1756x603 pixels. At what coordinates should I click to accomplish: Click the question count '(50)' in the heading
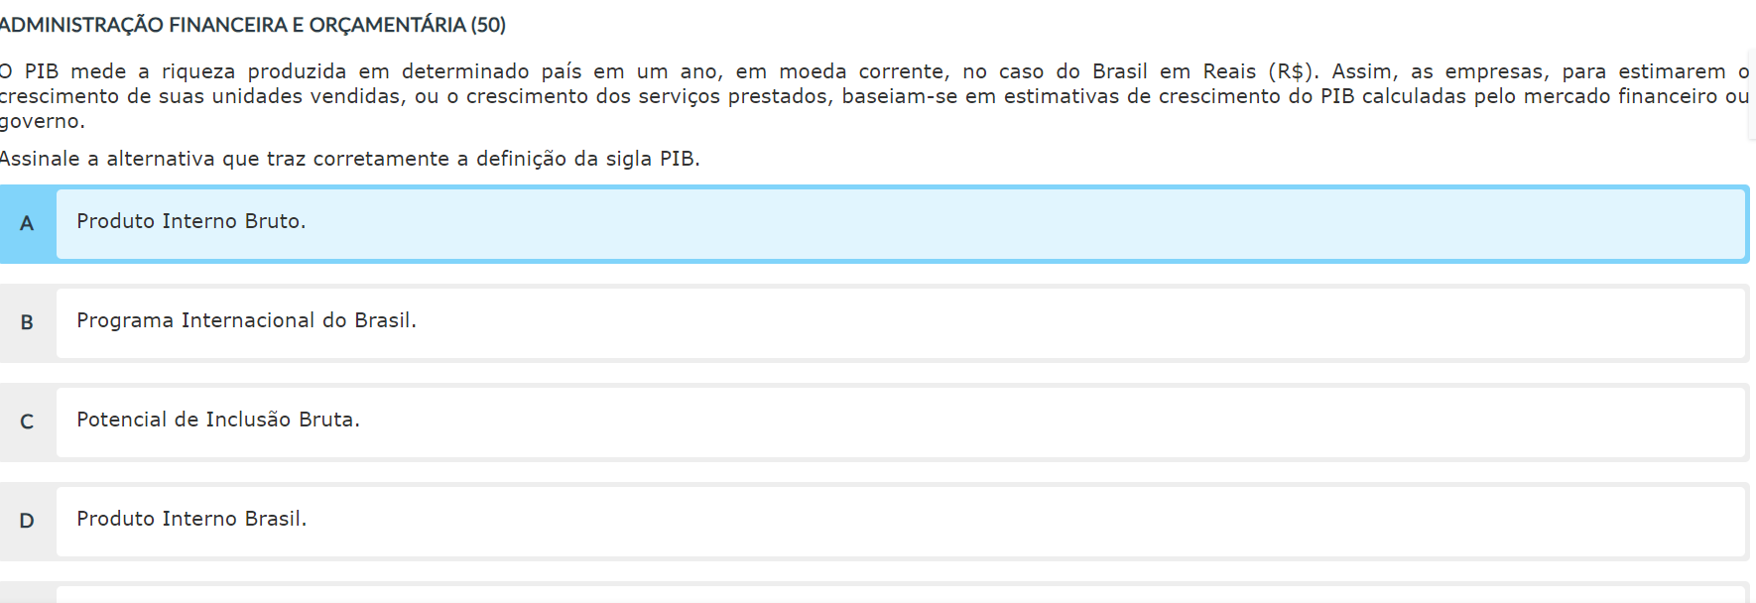(488, 26)
